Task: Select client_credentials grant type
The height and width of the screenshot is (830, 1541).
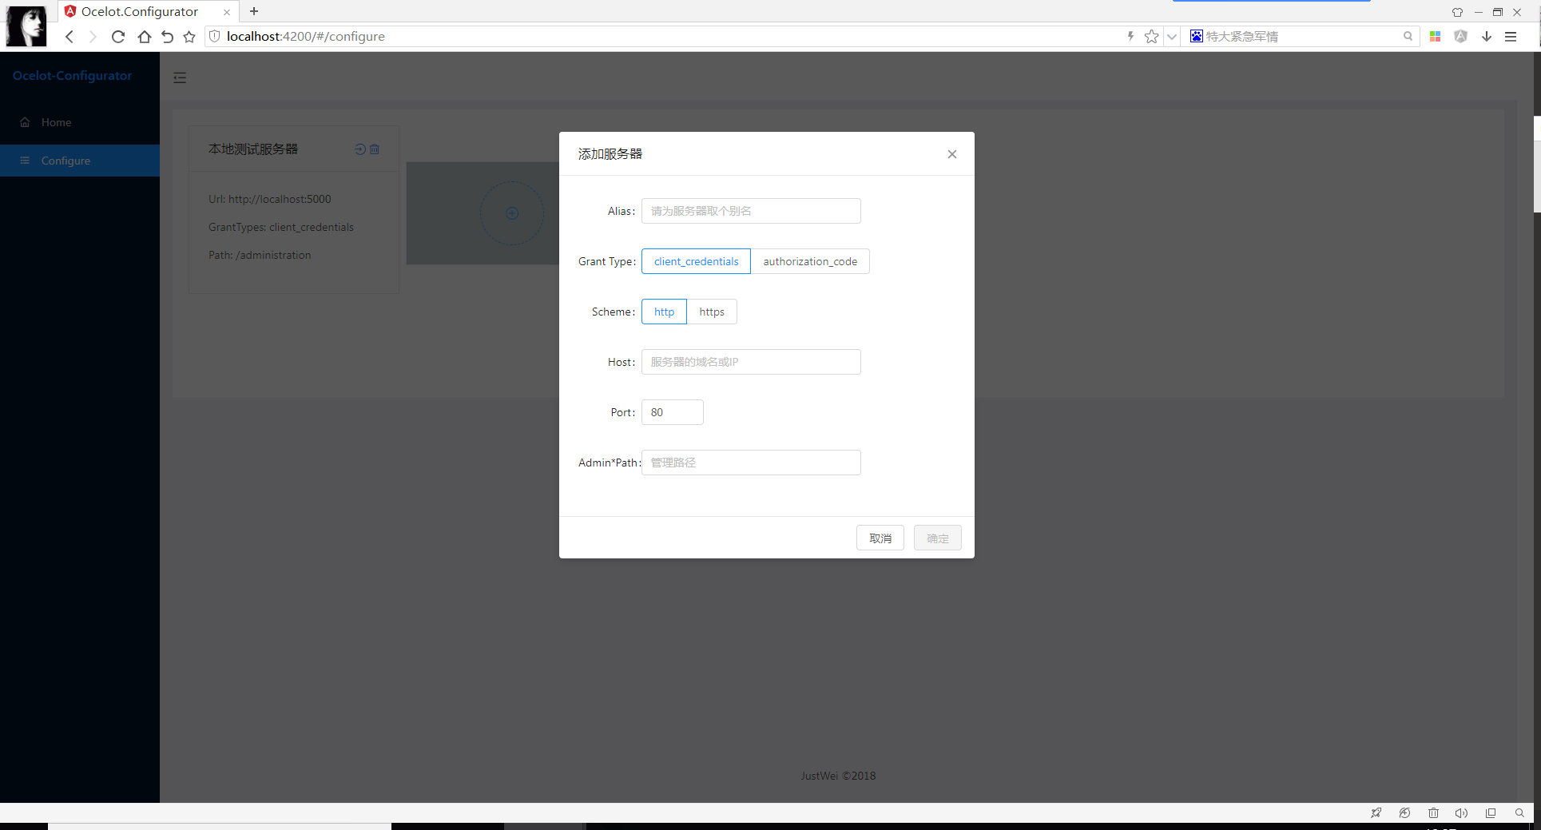Action: [696, 261]
